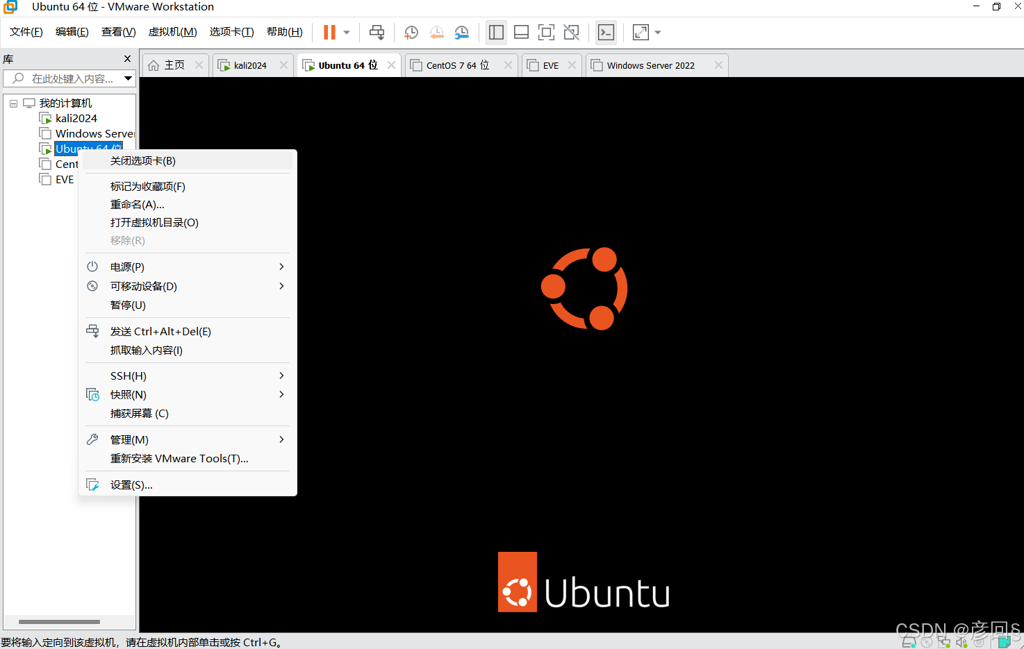
Task: Close the Windows Server 2022 tab
Action: pyautogui.click(x=718, y=65)
